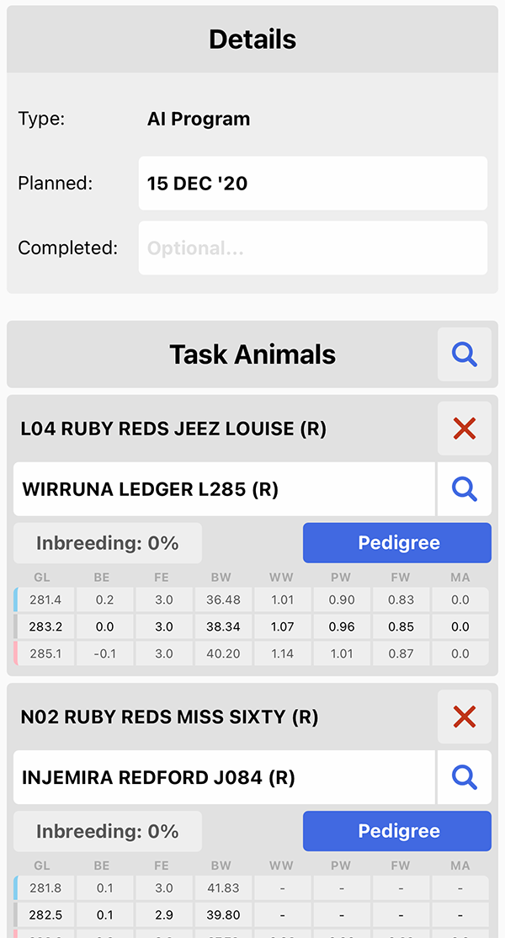Select the blue-marked 281.4 GL cell
Screen dimensions: 505x938
tap(45, 600)
